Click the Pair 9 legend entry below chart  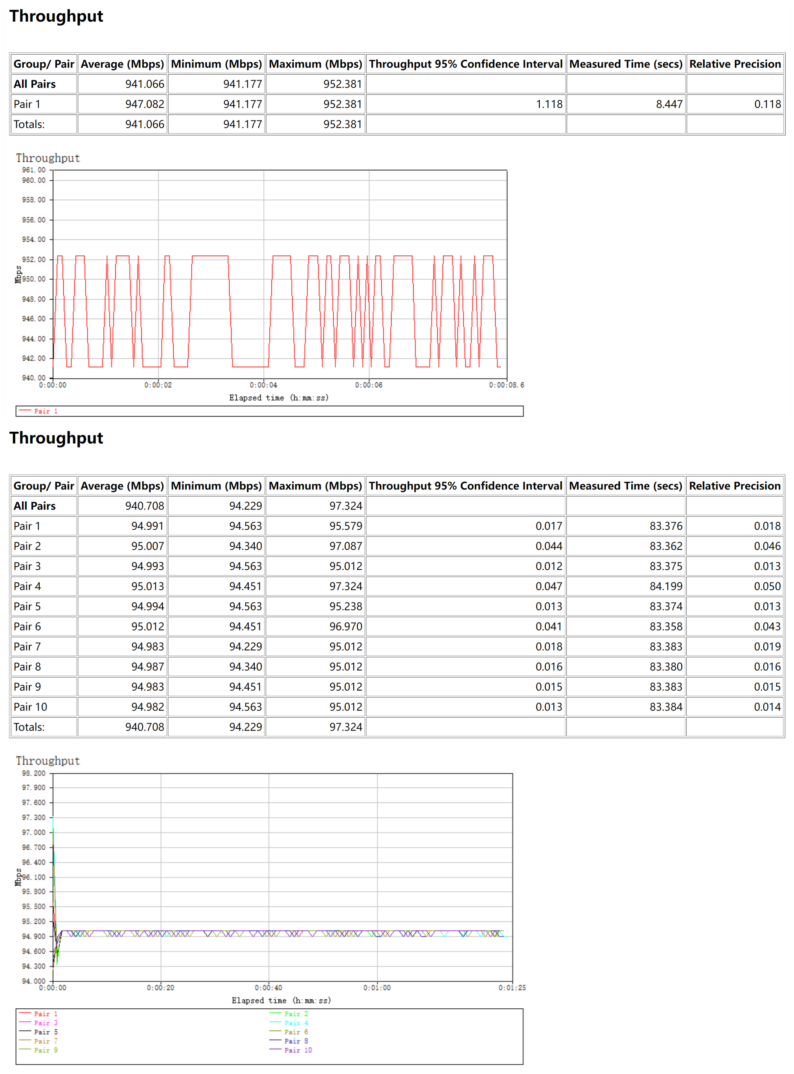(39, 1050)
